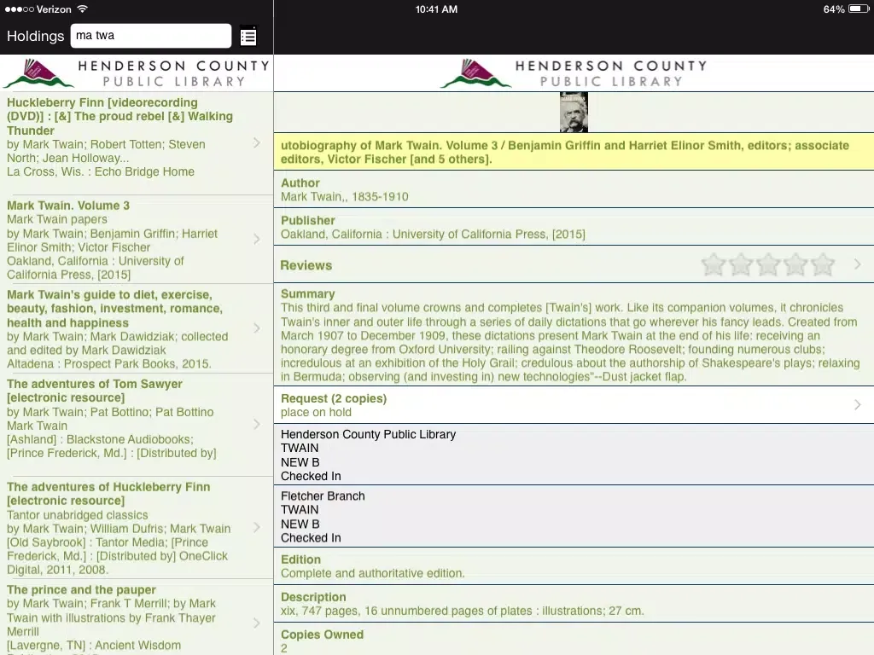The height and width of the screenshot is (655, 874).
Task: Tap the 10:41 AM clock
Action: click(x=436, y=9)
